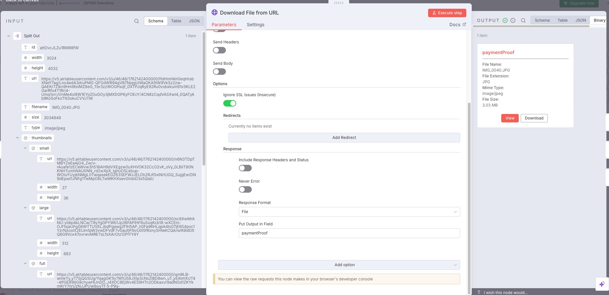Screen dimensions: 609x295
Task: Download the paymentProof binary file
Action: coord(534,118)
